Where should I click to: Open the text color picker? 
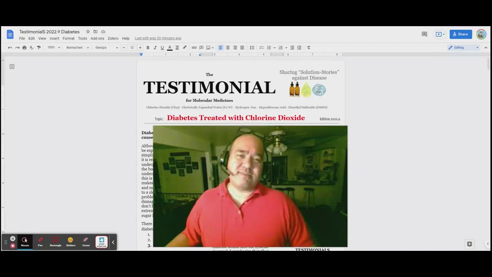[x=170, y=48]
